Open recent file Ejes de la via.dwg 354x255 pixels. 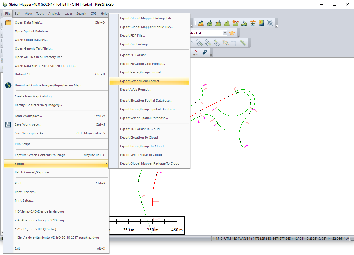tap(39, 211)
